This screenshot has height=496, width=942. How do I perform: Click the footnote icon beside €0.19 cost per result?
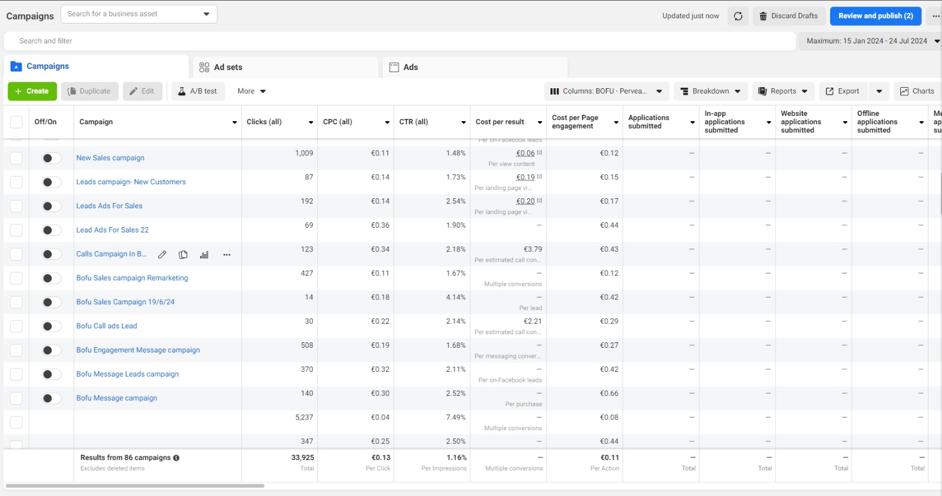click(539, 177)
